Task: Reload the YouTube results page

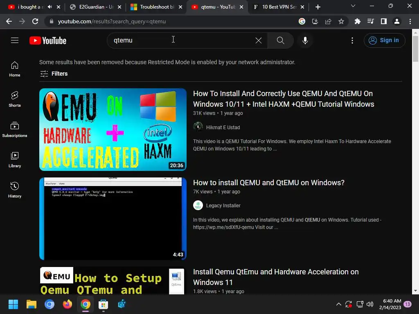Action: [35, 21]
